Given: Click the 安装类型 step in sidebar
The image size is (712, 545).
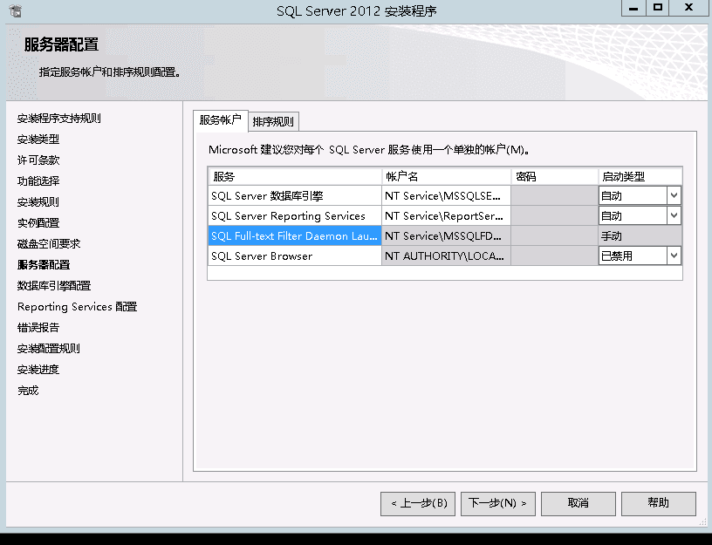Looking at the screenshot, I should point(38,140).
